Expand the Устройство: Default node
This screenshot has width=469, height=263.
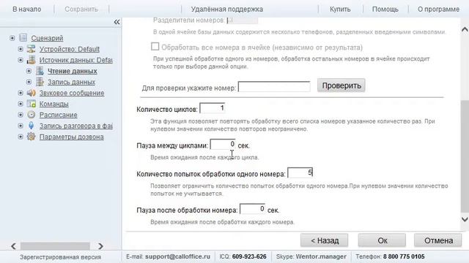click(21, 49)
